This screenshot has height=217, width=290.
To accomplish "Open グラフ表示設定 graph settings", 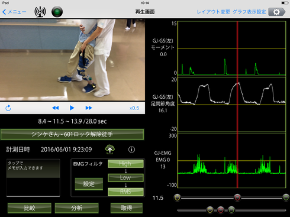I will point(249,12).
